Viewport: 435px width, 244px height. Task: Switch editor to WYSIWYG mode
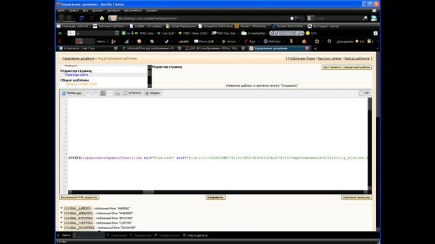tap(133, 94)
